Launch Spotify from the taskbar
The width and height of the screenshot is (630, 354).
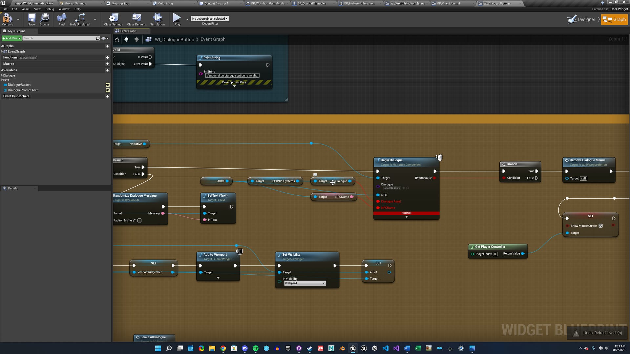pyautogui.click(x=256, y=348)
